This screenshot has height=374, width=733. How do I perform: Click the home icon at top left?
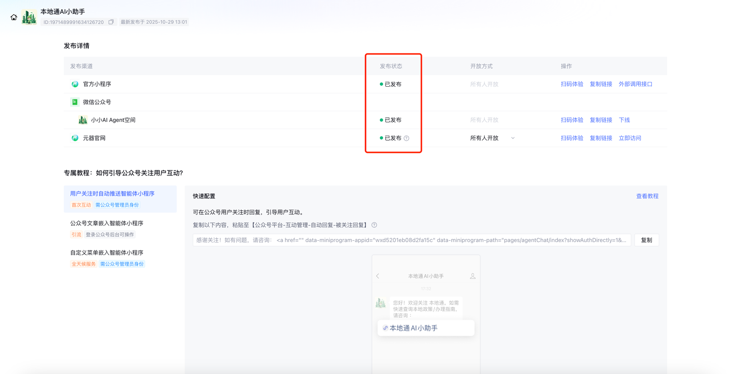[x=14, y=17]
